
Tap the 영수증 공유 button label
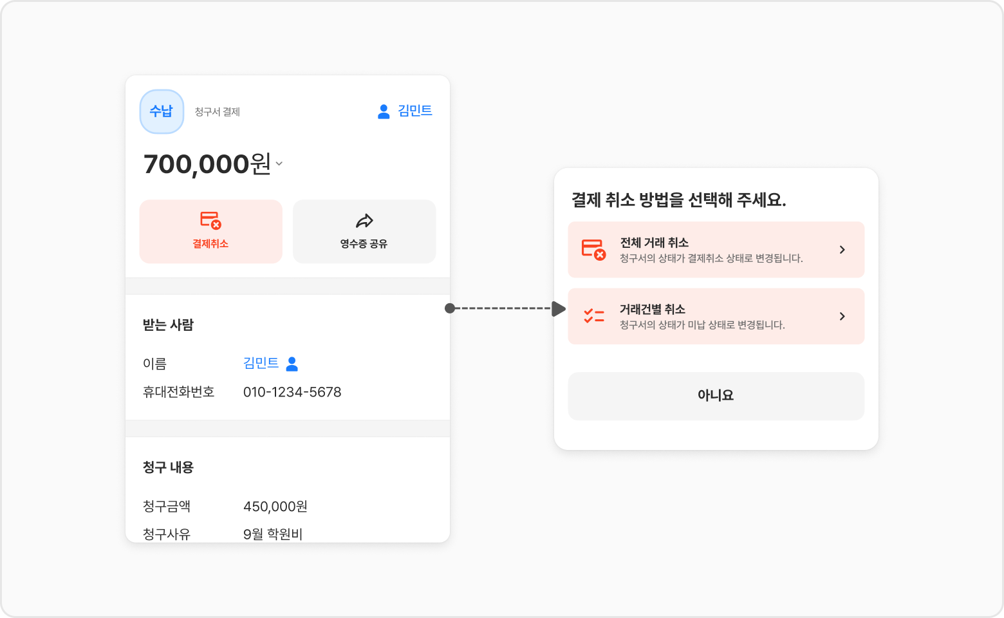pos(364,243)
